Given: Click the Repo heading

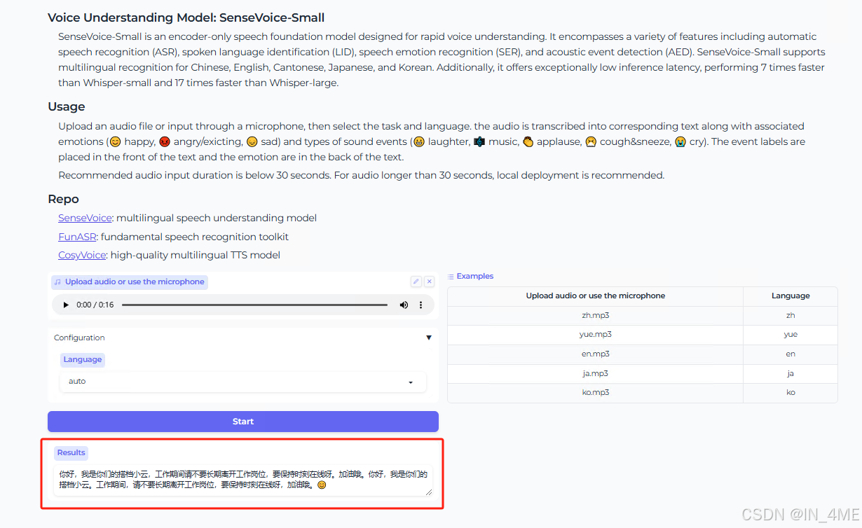Looking at the screenshot, I should [x=63, y=199].
